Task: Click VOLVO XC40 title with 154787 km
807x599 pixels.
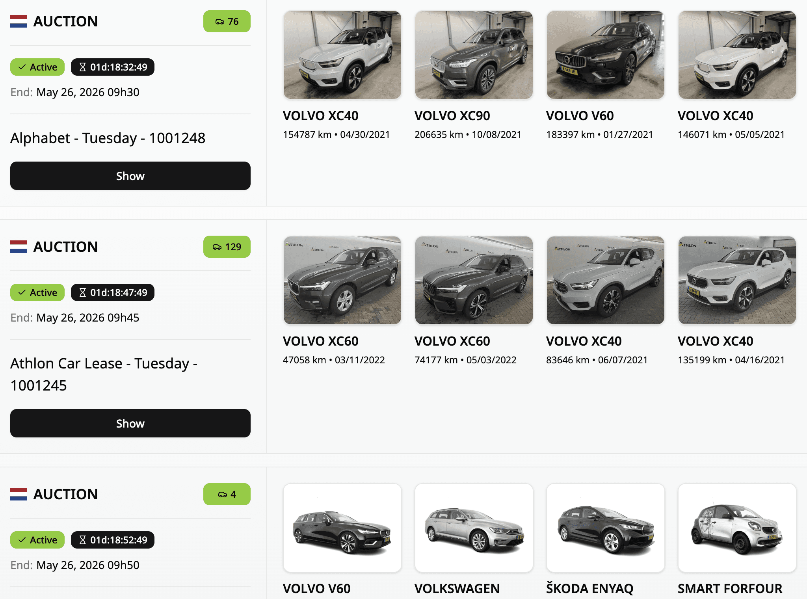Action: point(321,116)
